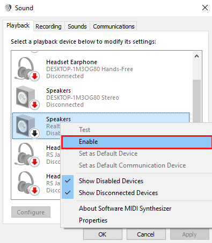Open the Communications tab

click(x=114, y=26)
